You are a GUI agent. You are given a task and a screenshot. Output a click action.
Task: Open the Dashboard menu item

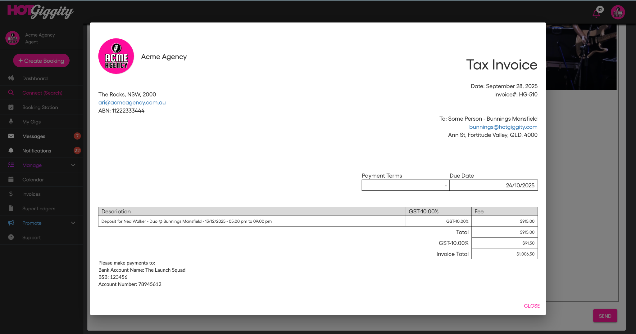42,78
